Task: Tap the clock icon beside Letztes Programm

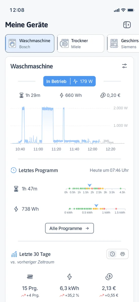Action: pyautogui.click(x=13, y=170)
